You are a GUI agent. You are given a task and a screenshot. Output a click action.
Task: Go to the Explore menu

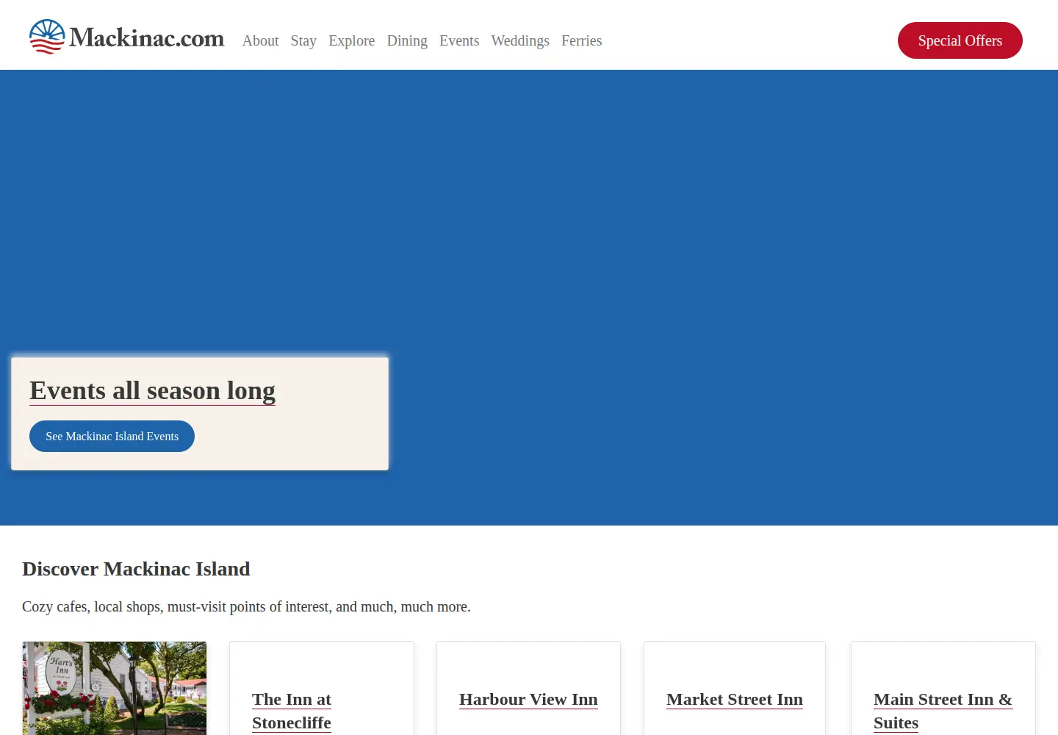click(352, 40)
